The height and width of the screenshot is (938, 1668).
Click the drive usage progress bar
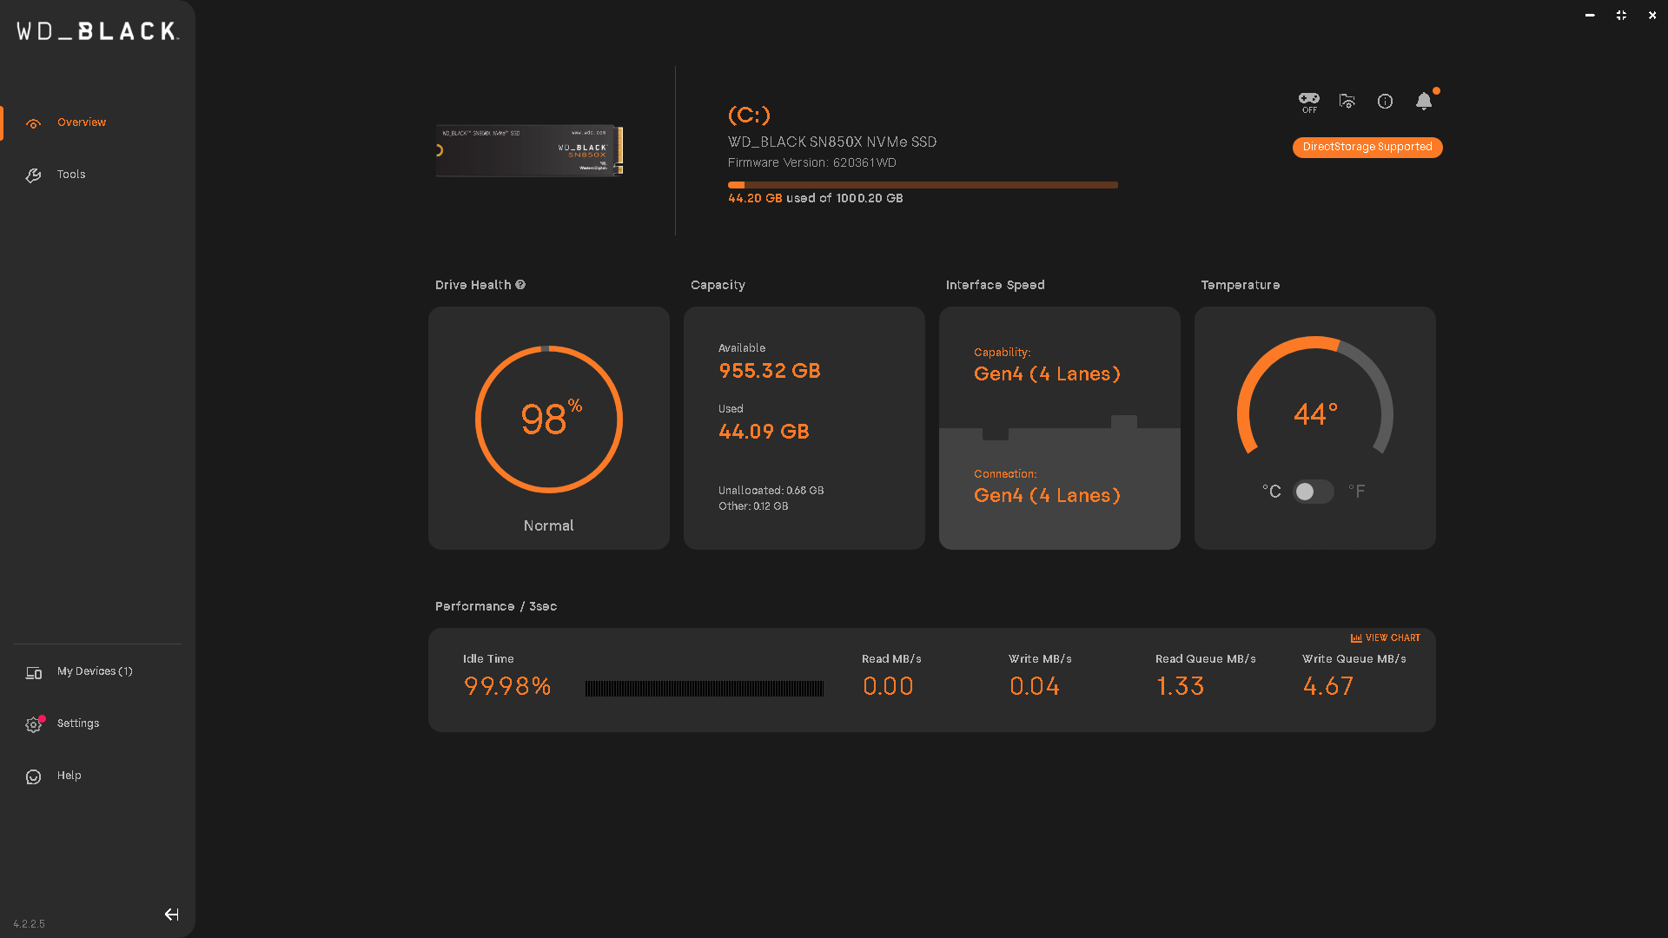pos(923,185)
